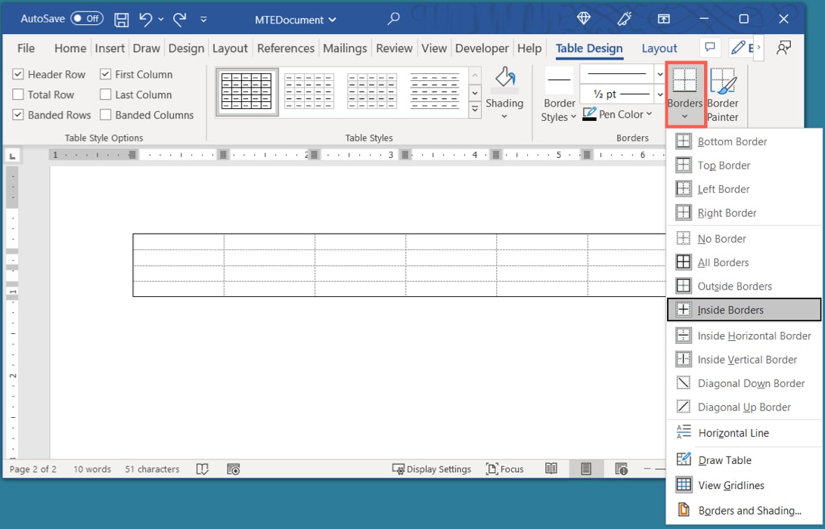Expand the Table Styles gallery with the More arrow

click(475, 108)
